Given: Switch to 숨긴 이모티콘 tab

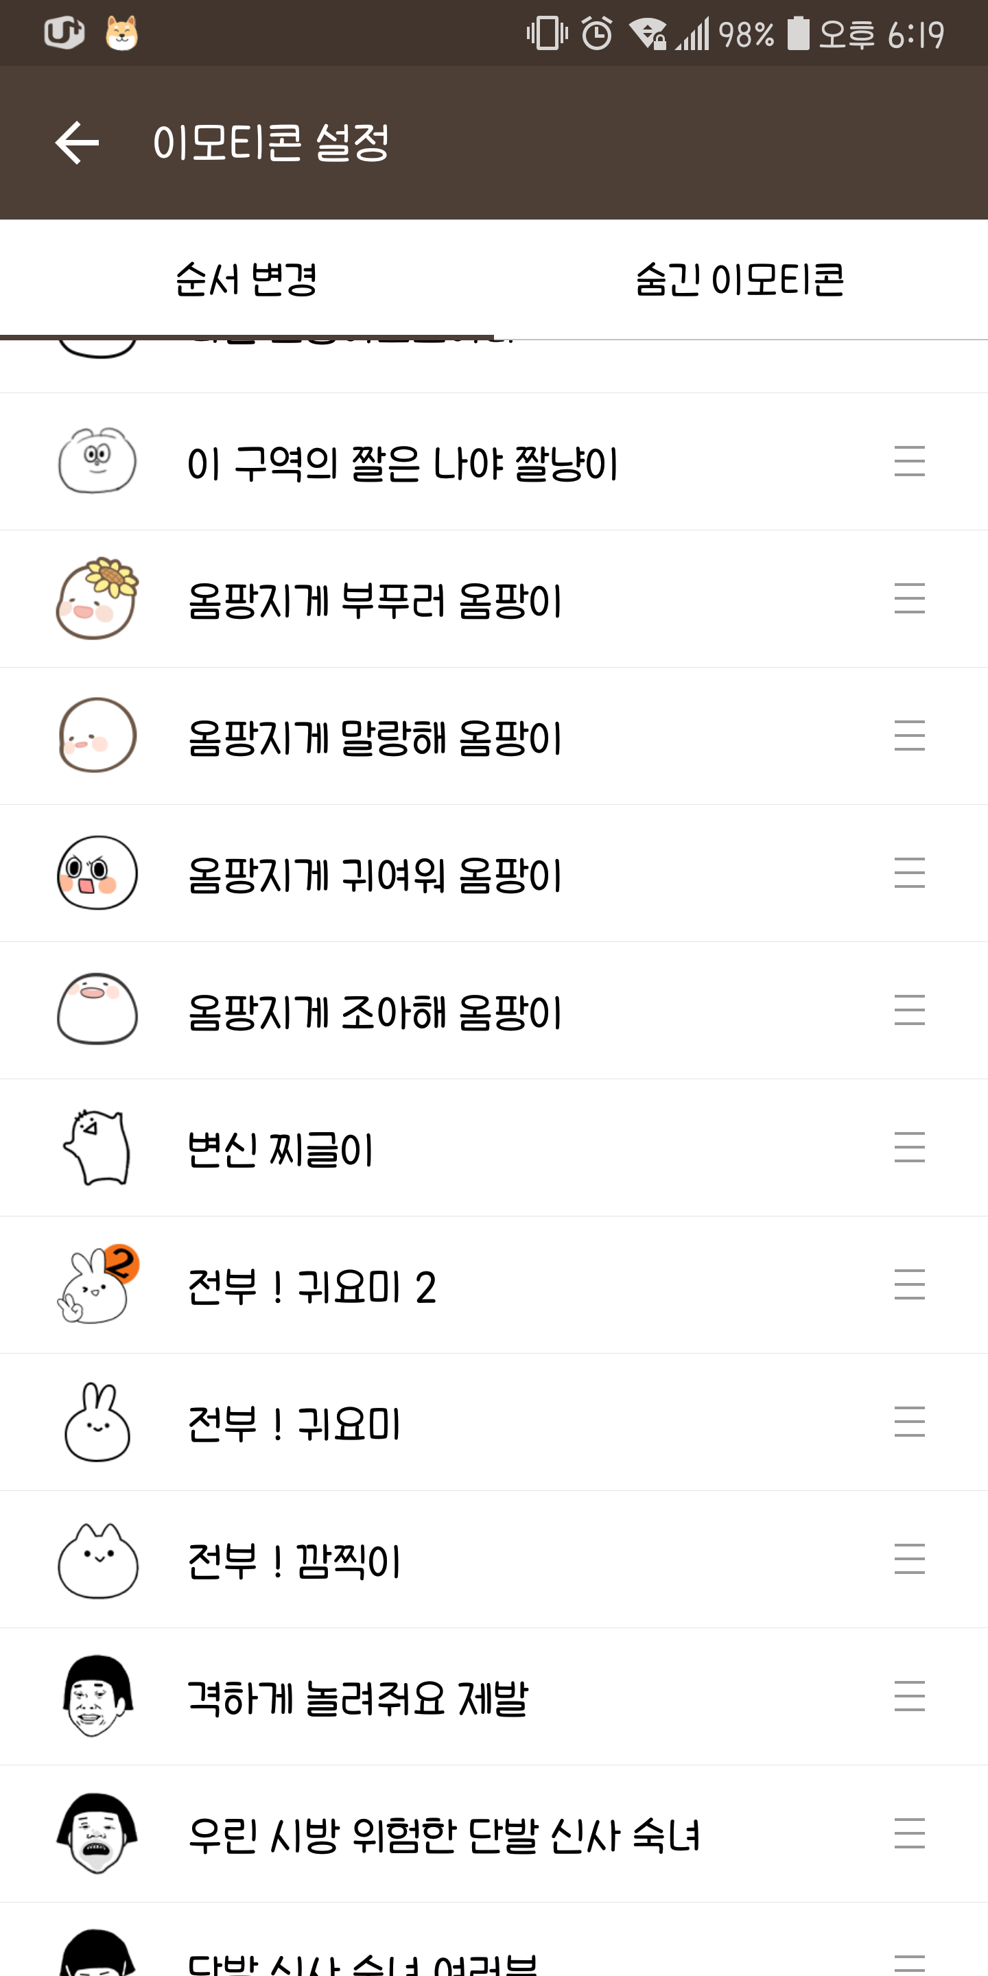Looking at the screenshot, I should (740, 279).
